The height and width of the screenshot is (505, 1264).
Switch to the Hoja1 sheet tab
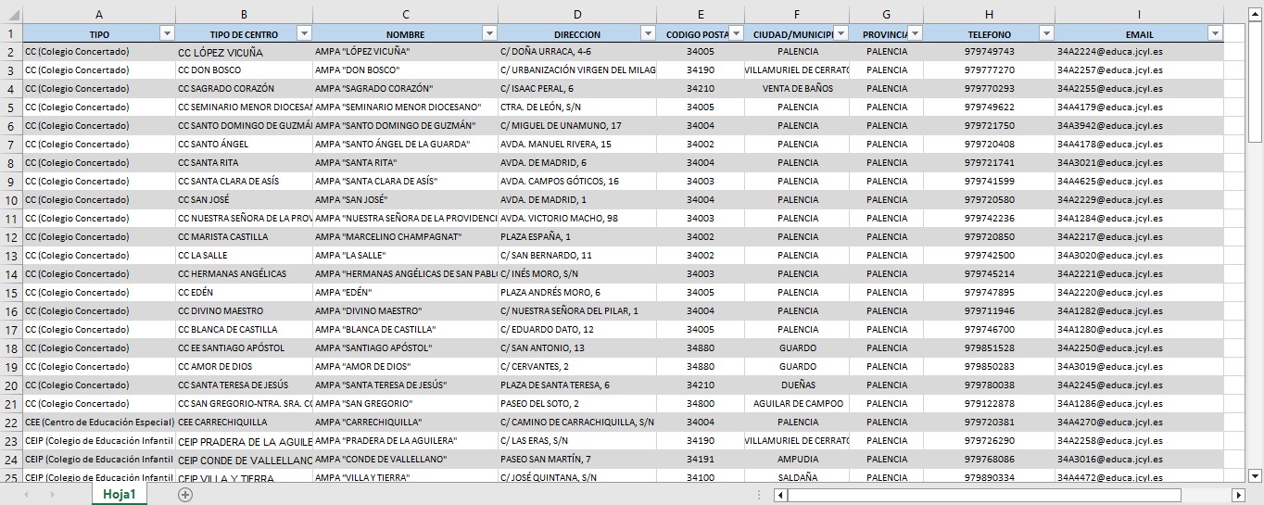click(120, 495)
